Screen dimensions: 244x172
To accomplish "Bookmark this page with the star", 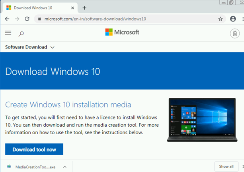I will (221, 19).
